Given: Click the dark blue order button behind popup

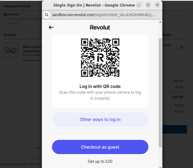Looking at the screenshot, I should point(175,129).
